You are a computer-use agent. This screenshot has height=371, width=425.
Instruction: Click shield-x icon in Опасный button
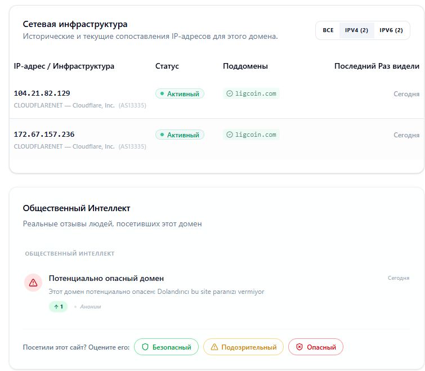click(299, 347)
